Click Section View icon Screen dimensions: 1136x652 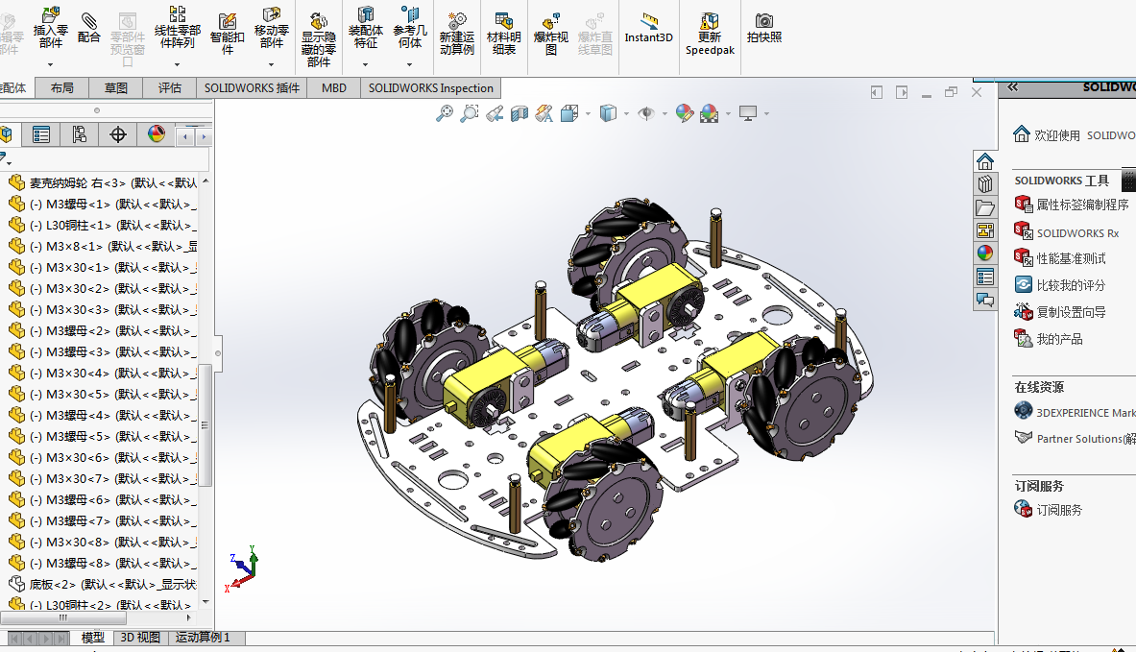[x=520, y=113]
